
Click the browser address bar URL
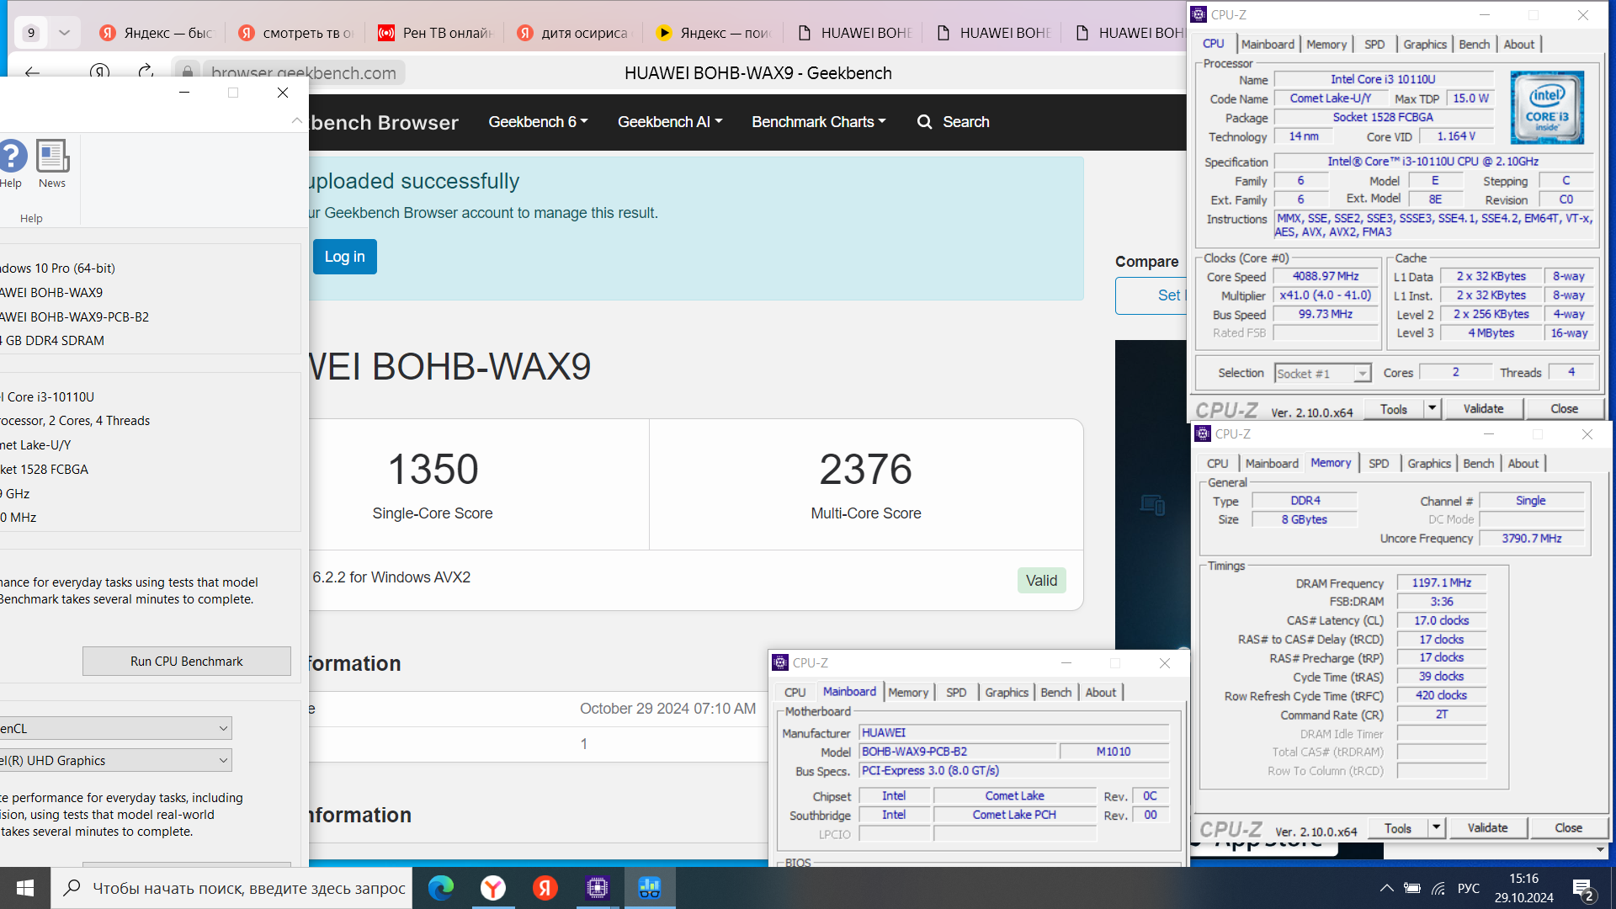[x=304, y=73]
